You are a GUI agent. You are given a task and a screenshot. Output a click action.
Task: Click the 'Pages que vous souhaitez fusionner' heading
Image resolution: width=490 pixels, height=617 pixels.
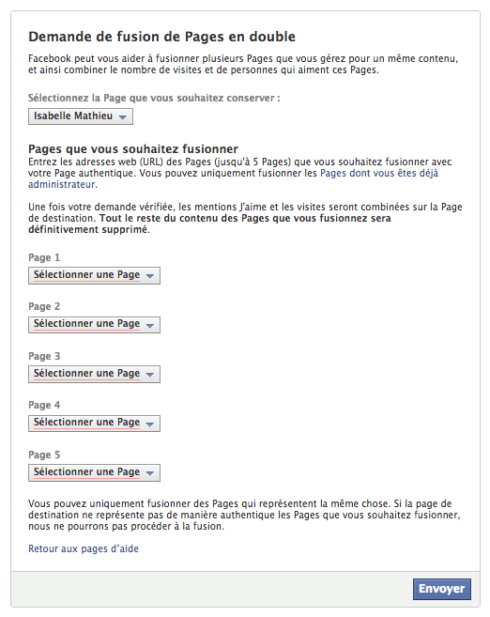(x=133, y=148)
